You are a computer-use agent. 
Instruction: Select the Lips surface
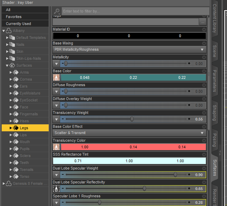23,135
